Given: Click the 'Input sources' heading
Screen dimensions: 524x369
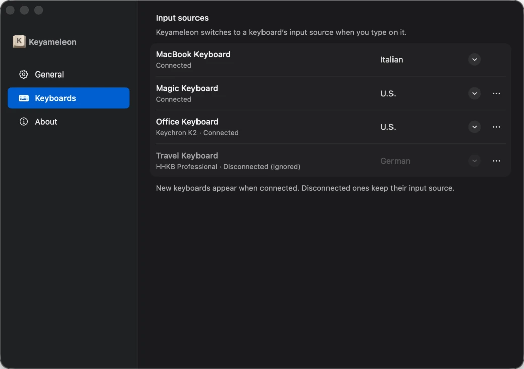Looking at the screenshot, I should (x=182, y=18).
